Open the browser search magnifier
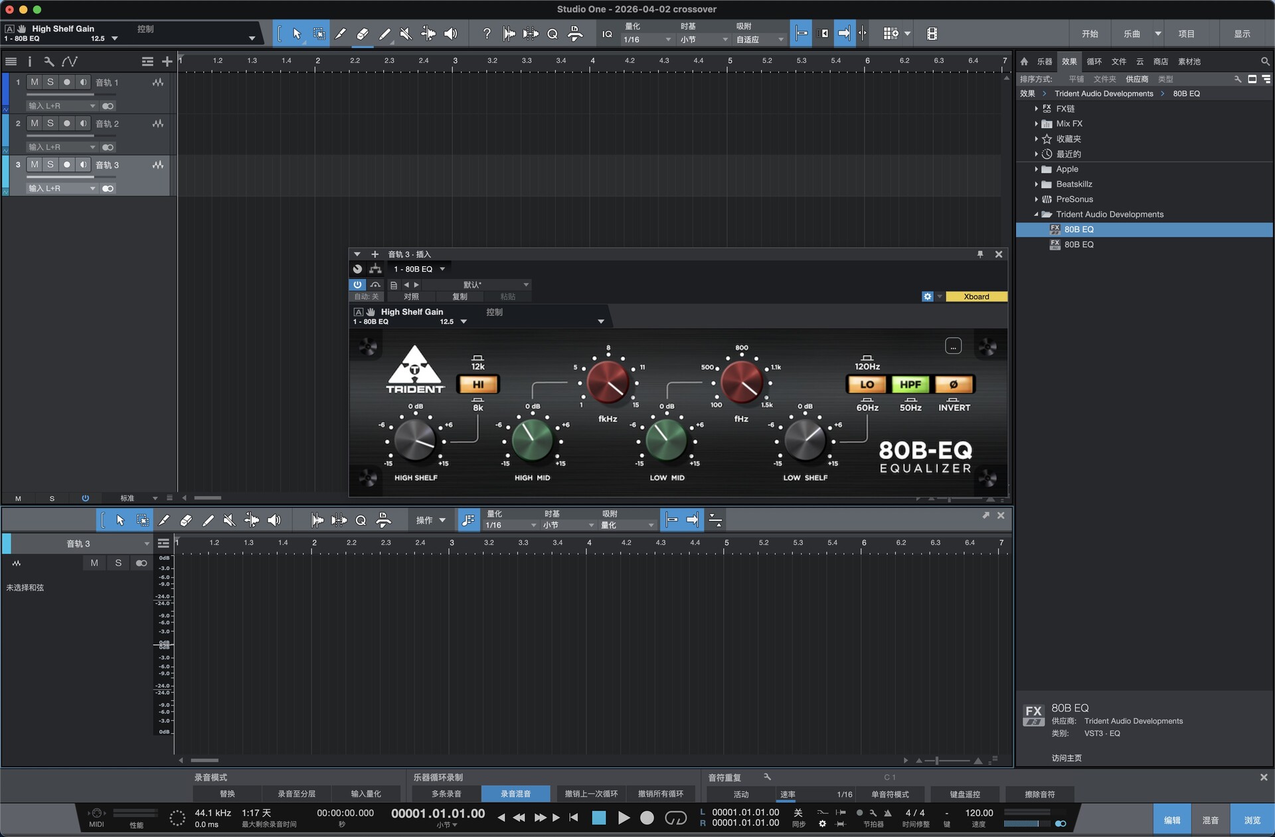This screenshot has height=837, width=1275. (x=1265, y=62)
